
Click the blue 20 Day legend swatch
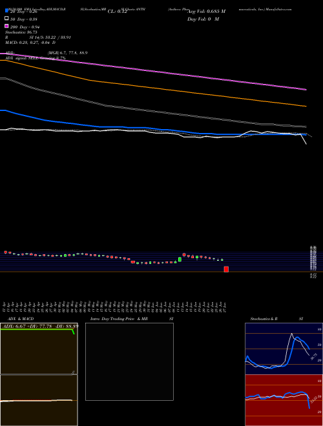pyautogui.click(x=6, y=10)
